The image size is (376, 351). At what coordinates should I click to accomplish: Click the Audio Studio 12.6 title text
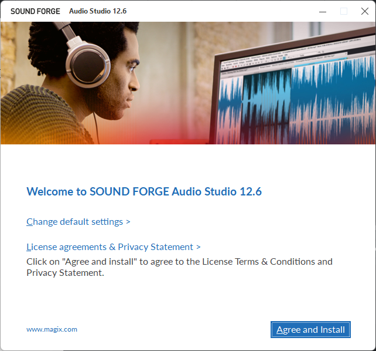click(98, 11)
